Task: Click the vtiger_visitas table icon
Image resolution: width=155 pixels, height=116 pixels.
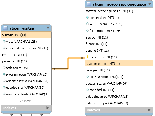Action: (x=5, y=28)
